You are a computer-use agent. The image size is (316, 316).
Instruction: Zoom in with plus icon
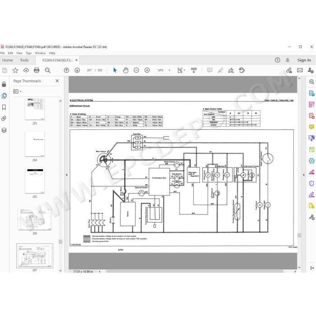coord(147,70)
